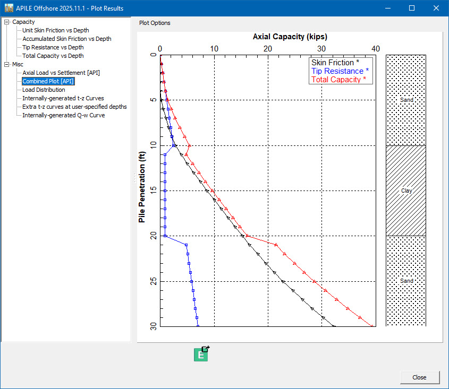Export the plot to Excel

(201, 355)
